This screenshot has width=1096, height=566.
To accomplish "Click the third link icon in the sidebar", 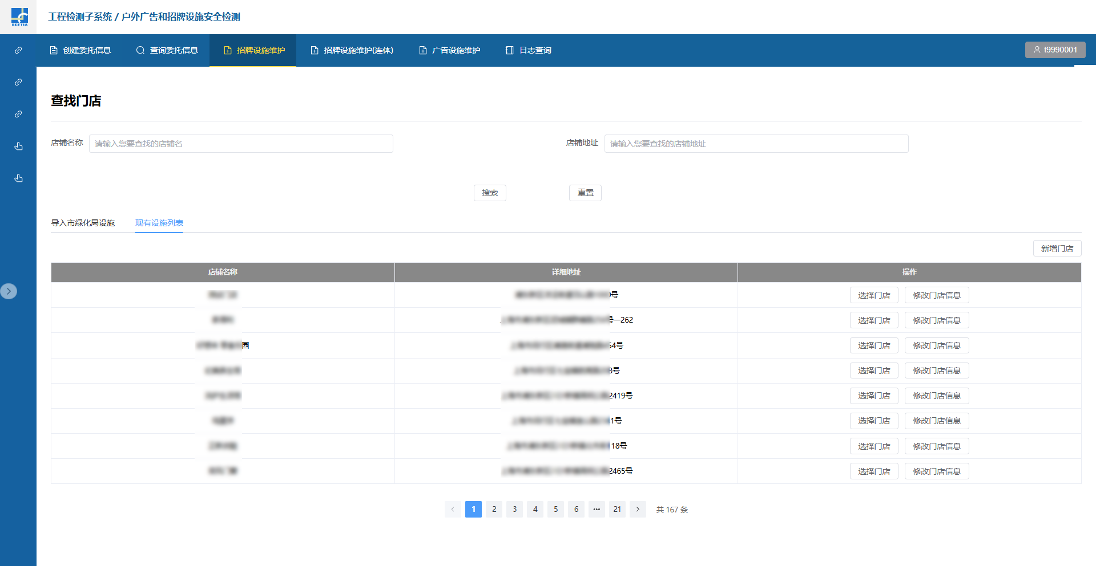I will (18, 114).
